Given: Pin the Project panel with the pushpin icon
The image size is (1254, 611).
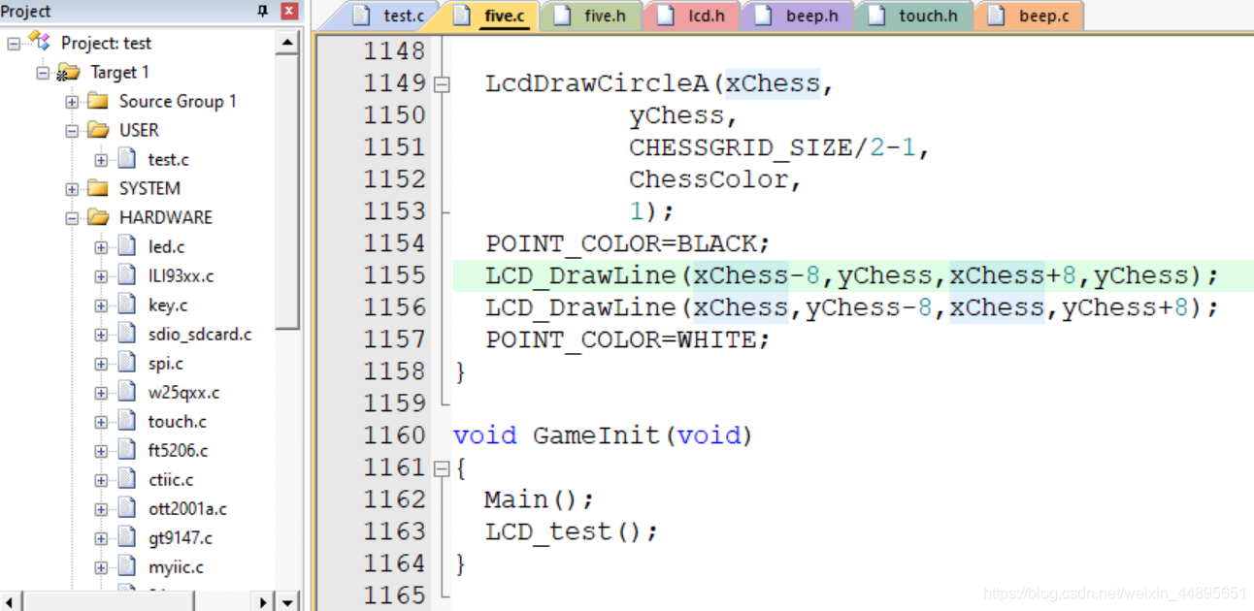Looking at the screenshot, I should click(x=262, y=12).
